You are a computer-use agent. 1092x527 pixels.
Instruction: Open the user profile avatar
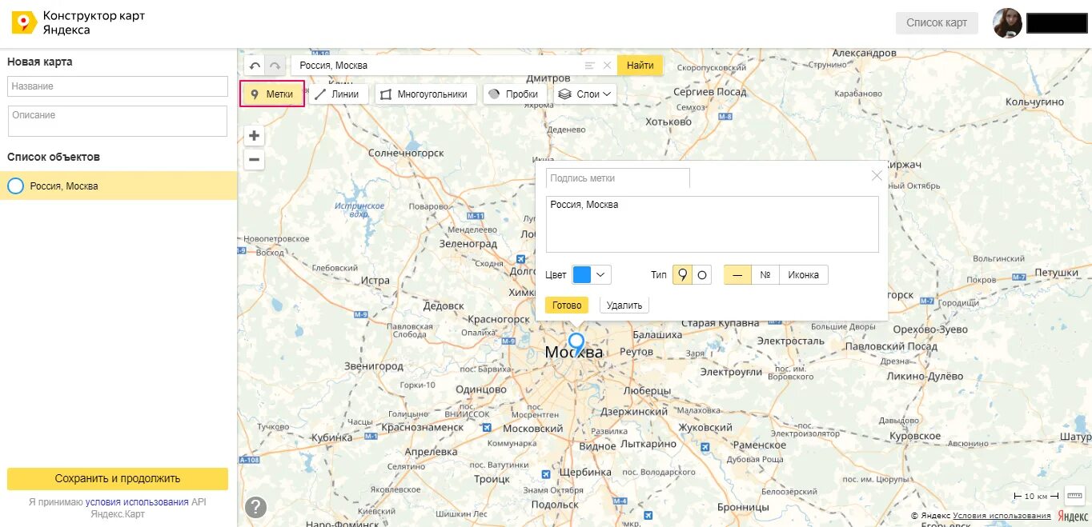(1007, 23)
